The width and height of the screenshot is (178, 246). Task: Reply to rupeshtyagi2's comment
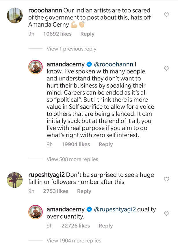(84, 191)
